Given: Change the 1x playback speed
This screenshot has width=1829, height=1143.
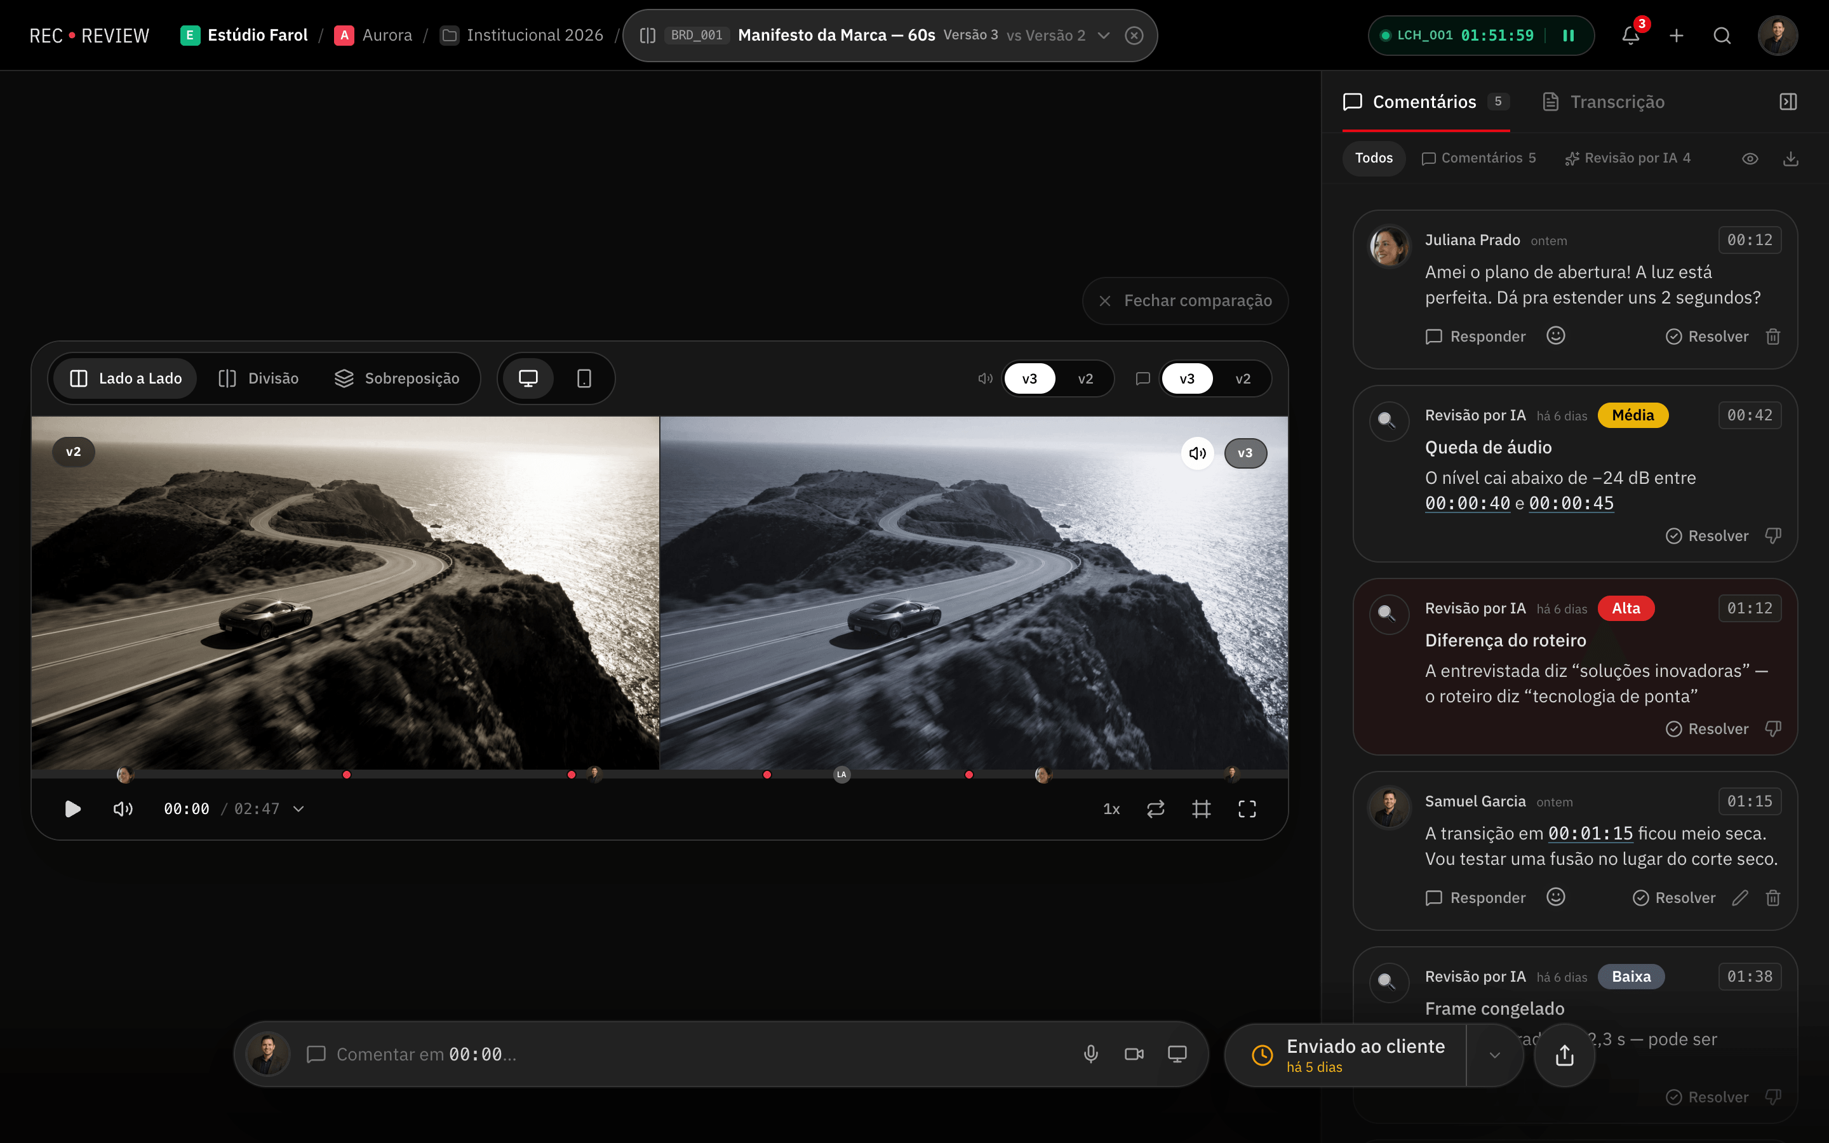Looking at the screenshot, I should click(1111, 809).
